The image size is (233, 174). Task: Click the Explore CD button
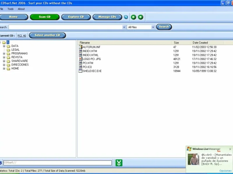tap(76, 17)
